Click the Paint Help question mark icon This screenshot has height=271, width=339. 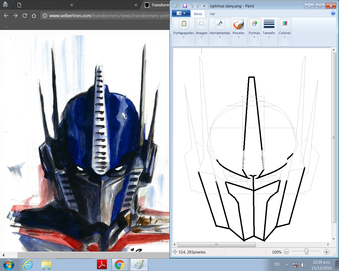(x=333, y=13)
